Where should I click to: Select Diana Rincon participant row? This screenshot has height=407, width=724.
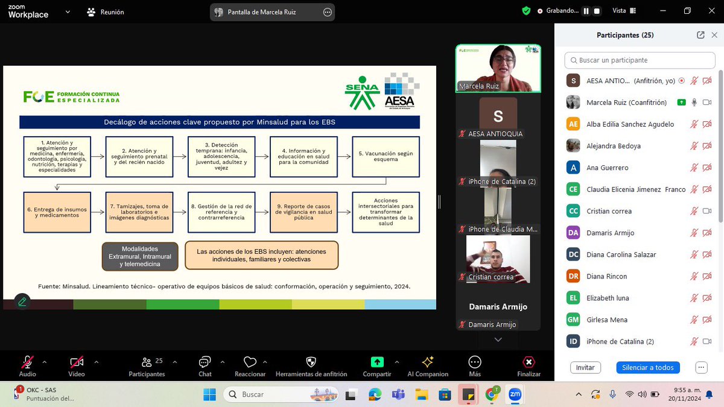click(x=639, y=276)
